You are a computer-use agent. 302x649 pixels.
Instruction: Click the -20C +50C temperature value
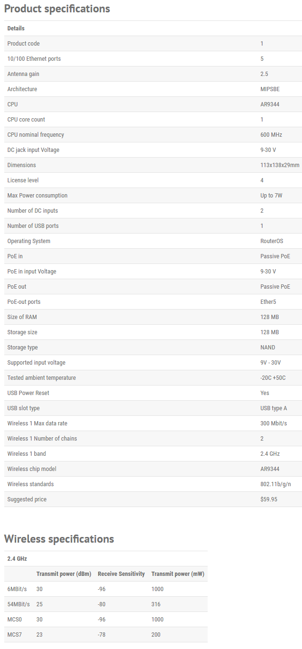click(273, 378)
